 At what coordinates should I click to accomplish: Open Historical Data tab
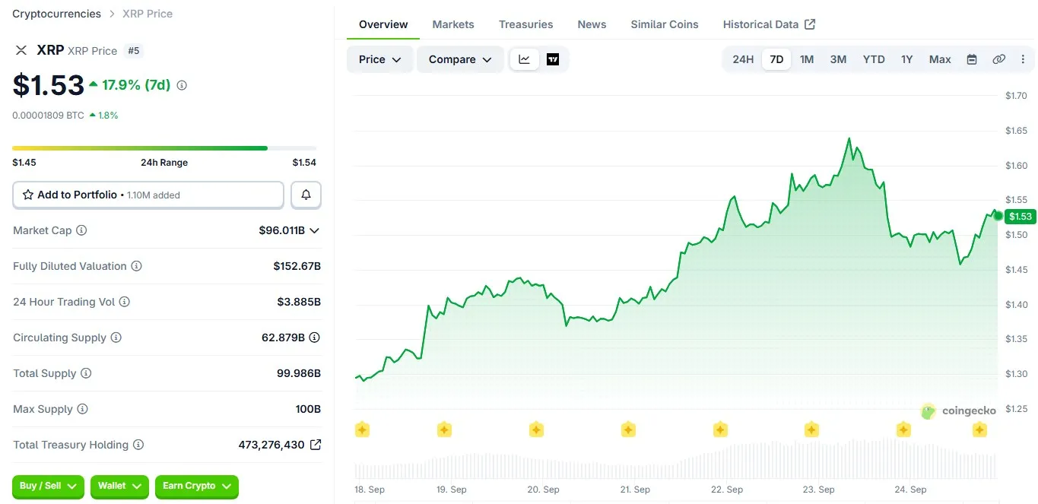coord(769,24)
